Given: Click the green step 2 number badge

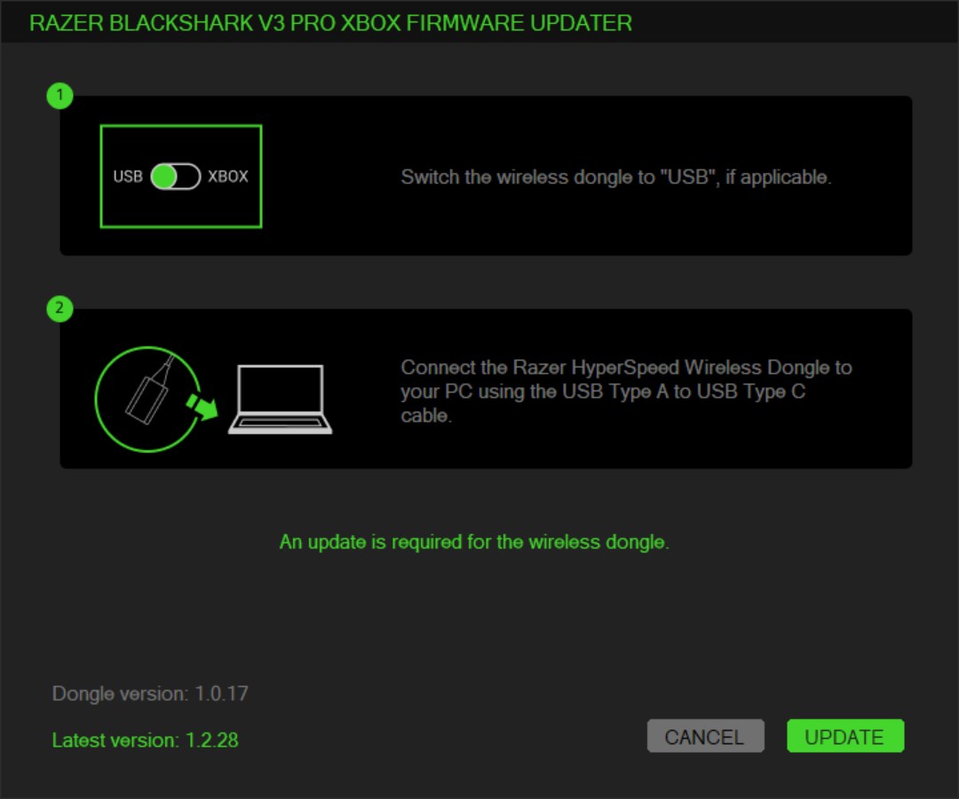Looking at the screenshot, I should (60, 309).
